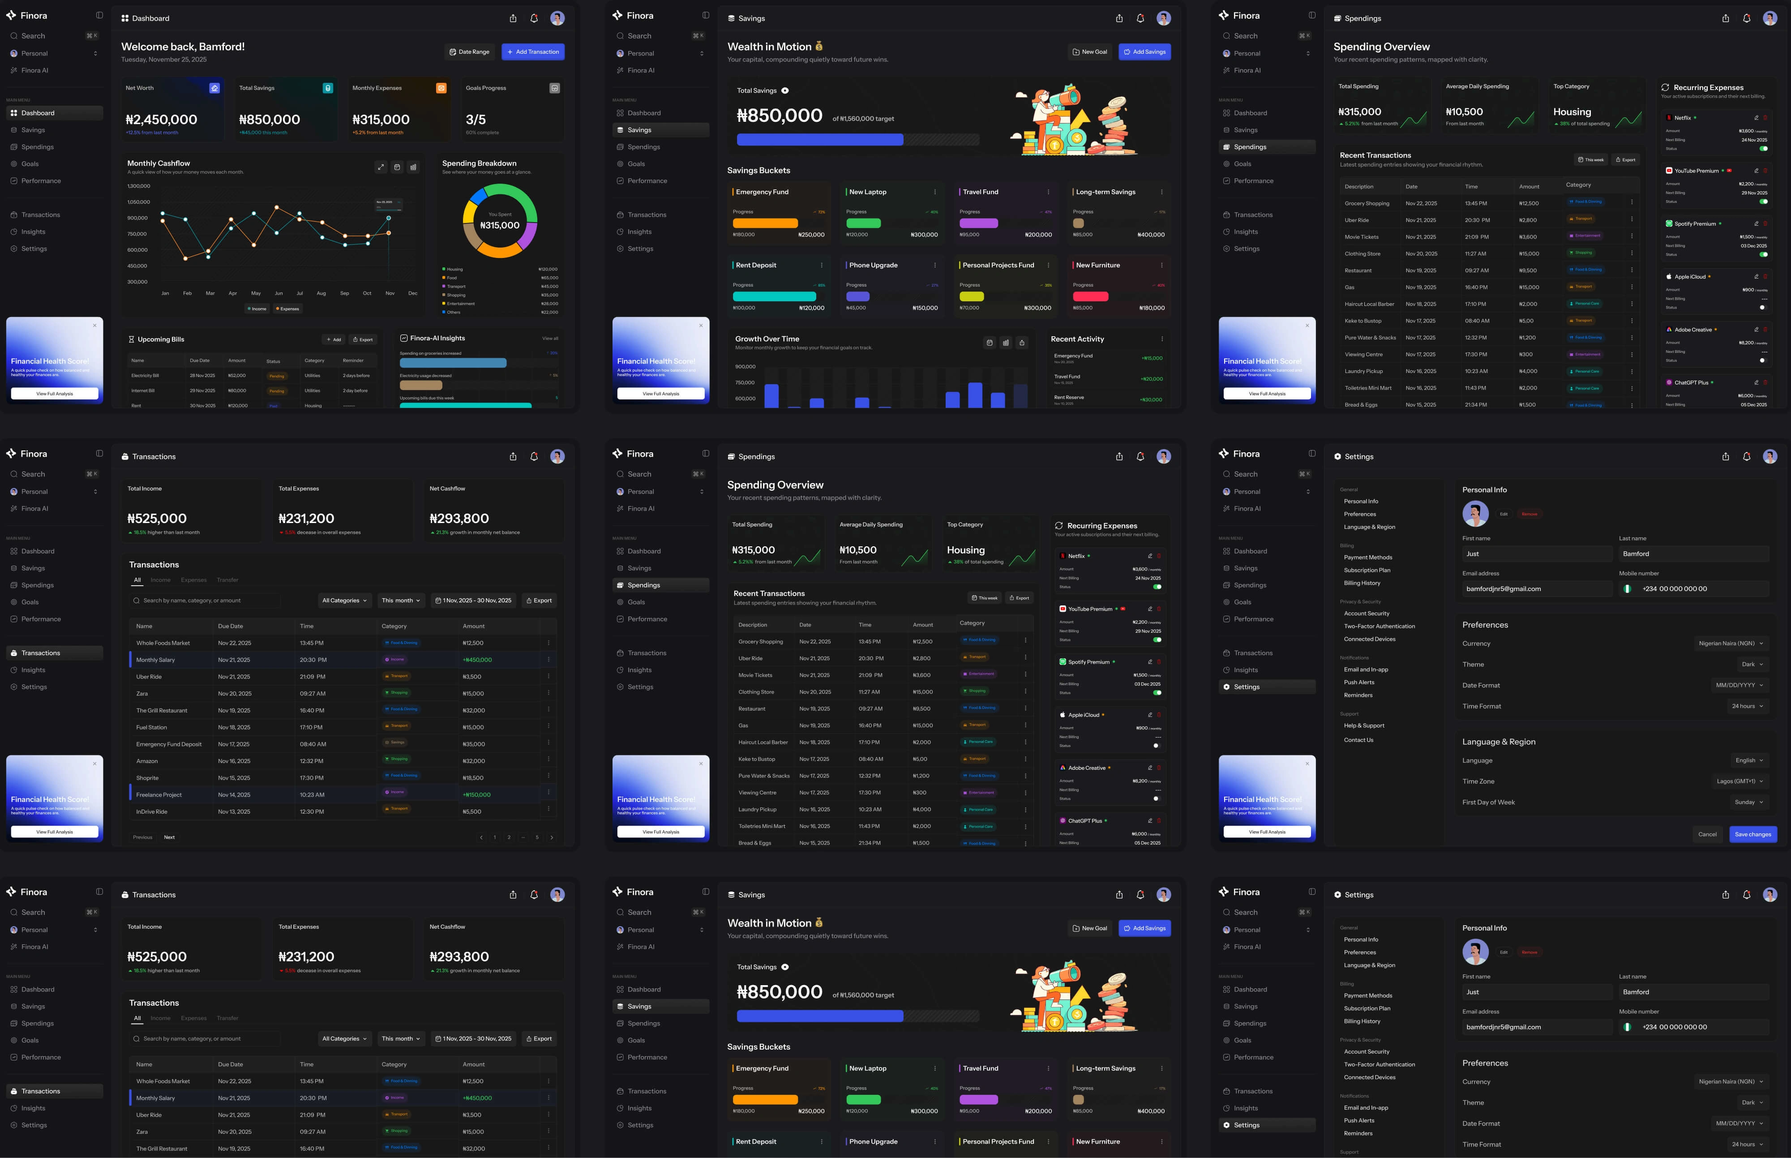Expand First Day of Week dropdown

(1748, 802)
